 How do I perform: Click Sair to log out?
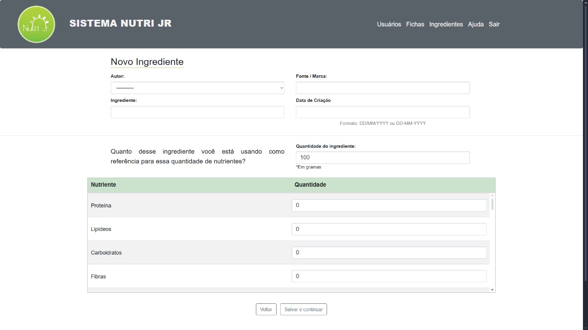pos(494,24)
